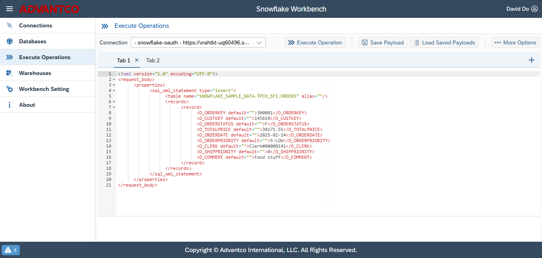This screenshot has height=258, width=542.
Task: Click the Warehouses snowflake icon
Action: (9, 73)
